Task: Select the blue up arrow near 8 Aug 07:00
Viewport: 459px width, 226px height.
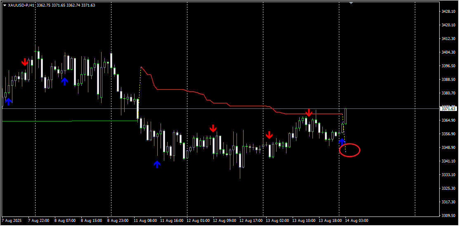Action: [64, 81]
